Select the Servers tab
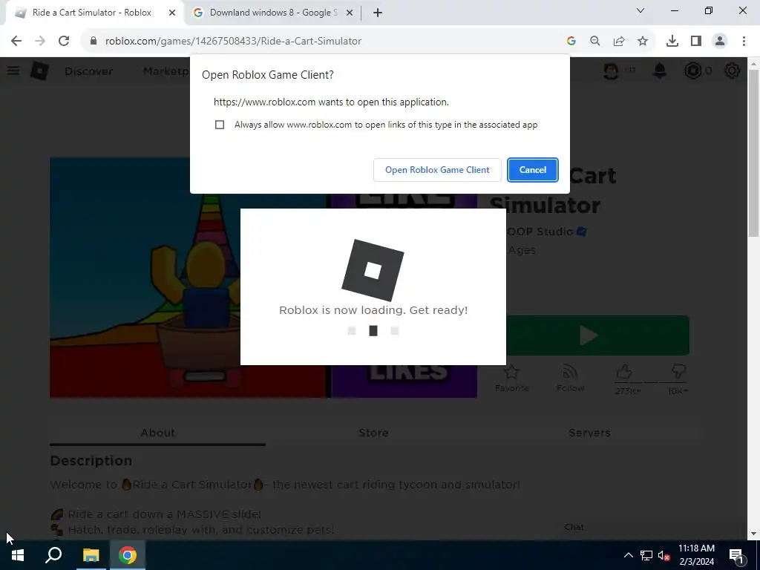 [589, 433]
